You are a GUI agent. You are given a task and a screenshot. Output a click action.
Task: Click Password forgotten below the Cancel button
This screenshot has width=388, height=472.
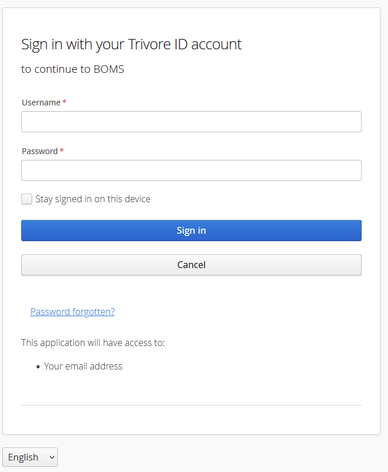point(72,312)
